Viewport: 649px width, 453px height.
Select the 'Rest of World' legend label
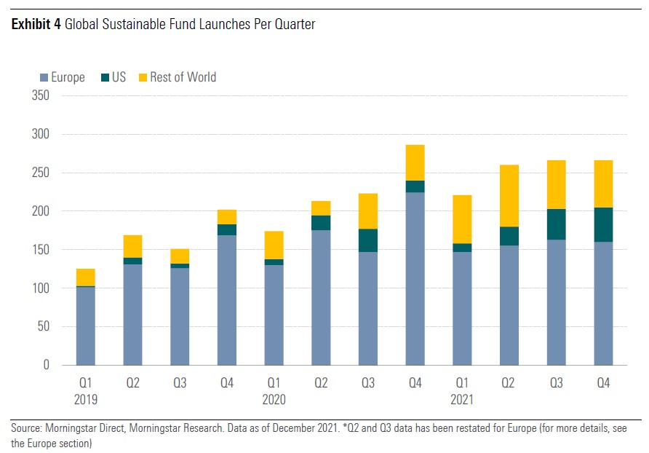pos(183,77)
